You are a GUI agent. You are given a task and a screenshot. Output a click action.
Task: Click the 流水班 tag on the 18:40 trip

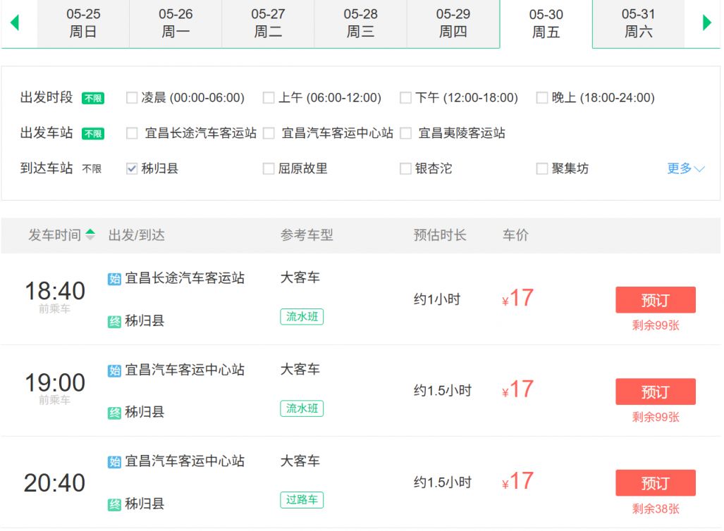point(301,317)
